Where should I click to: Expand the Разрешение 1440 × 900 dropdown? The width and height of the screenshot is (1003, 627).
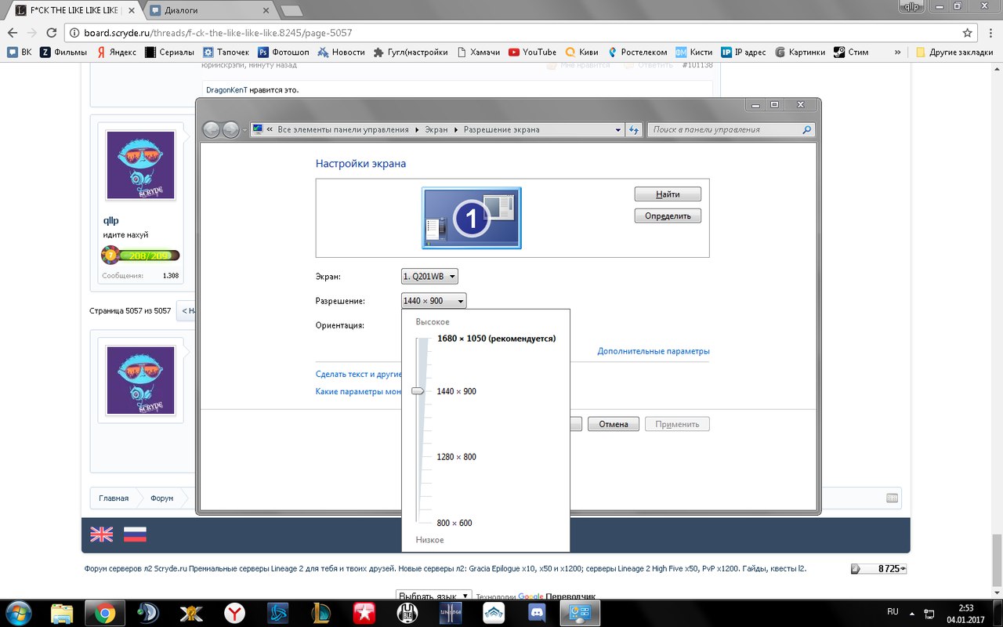click(x=433, y=300)
